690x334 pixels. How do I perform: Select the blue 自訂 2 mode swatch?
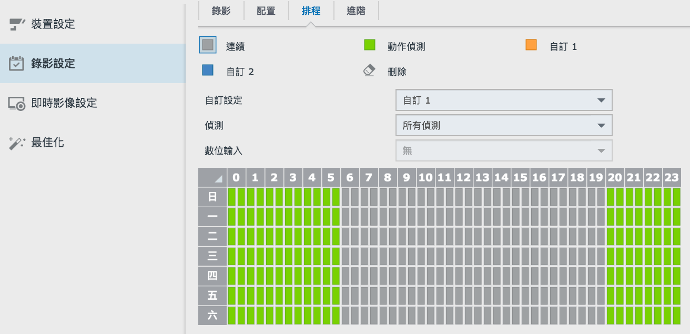tap(208, 70)
